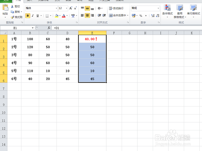Open the phonetic guide wén icon
The width and height of the screenshot is (202, 151).
73,16
